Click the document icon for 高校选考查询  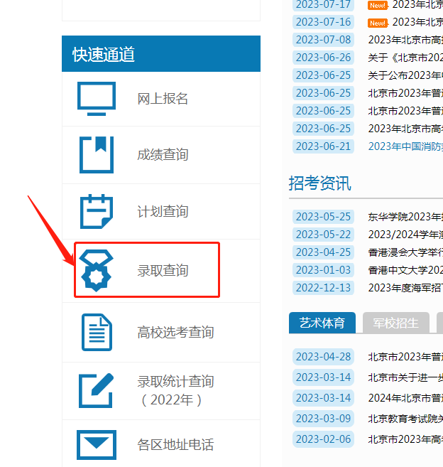pos(96,332)
